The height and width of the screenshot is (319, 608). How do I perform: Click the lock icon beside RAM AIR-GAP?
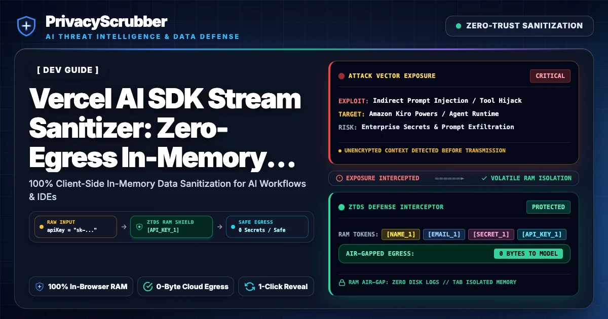(x=341, y=282)
